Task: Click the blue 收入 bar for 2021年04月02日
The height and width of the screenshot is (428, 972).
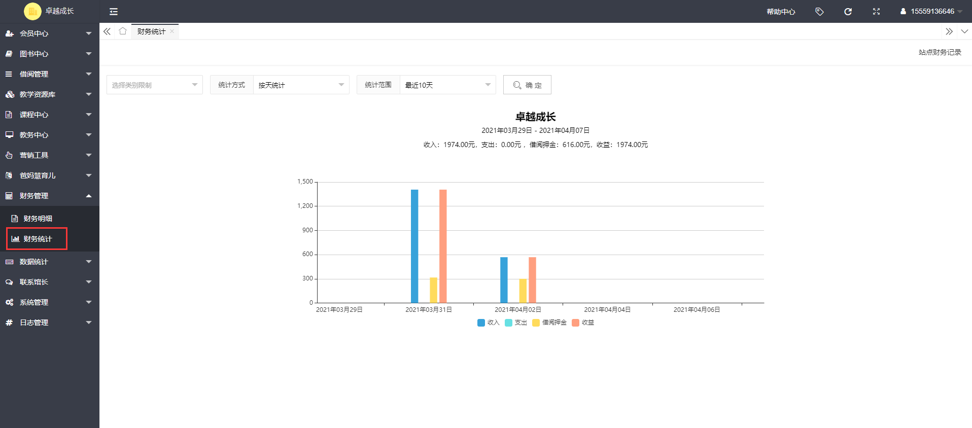Action: (504, 280)
